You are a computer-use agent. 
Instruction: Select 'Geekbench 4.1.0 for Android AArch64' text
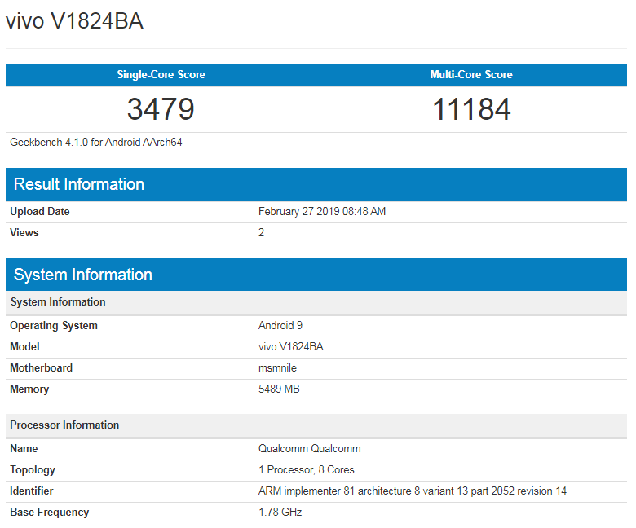(x=96, y=143)
